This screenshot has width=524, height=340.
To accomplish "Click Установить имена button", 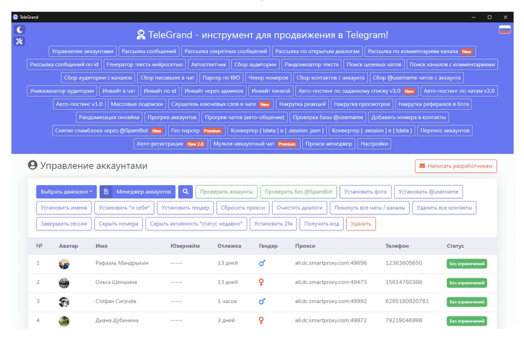I will coord(64,208).
